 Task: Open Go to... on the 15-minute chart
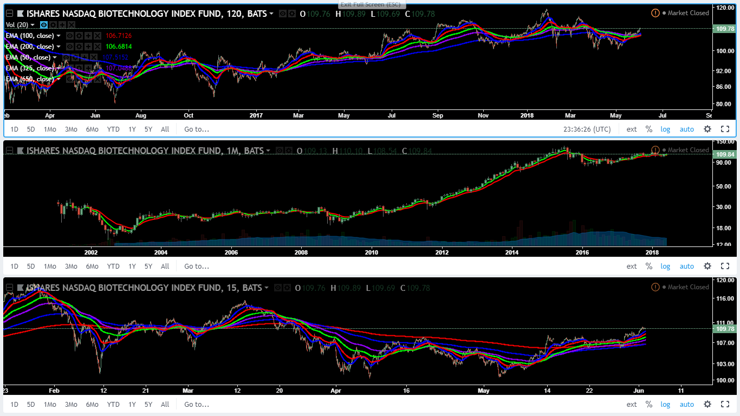pos(197,405)
